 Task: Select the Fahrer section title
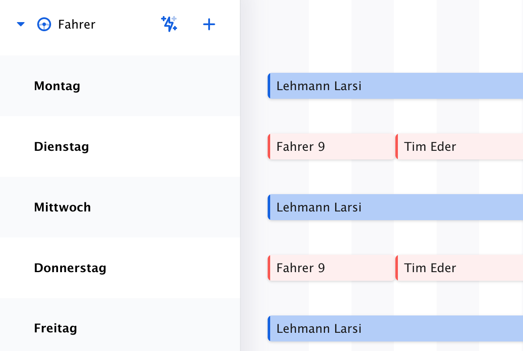(77, 25)
